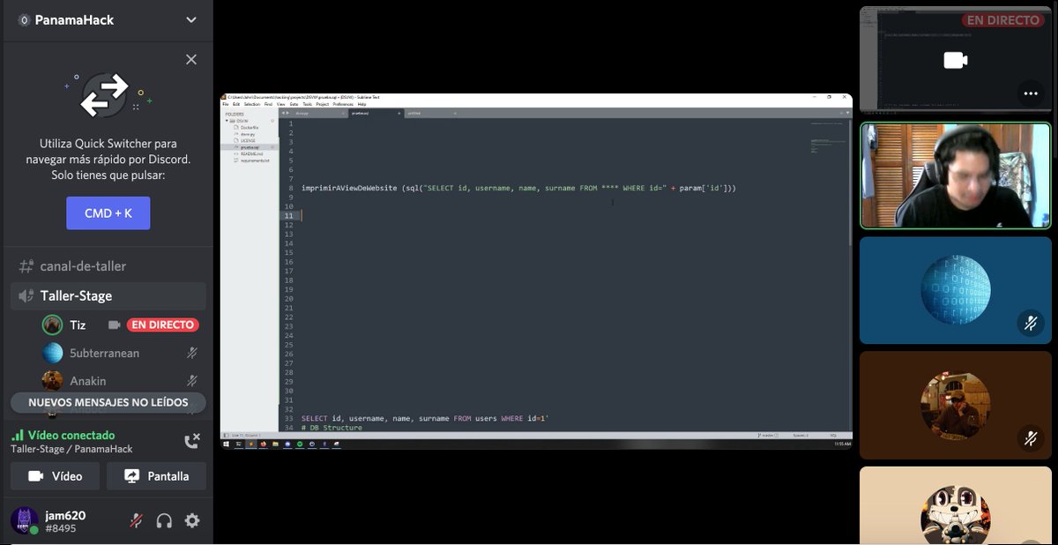Close the active Sublime tab
Image resolution: width=1058 pixels, height=545 pixels.
(399, 113)
